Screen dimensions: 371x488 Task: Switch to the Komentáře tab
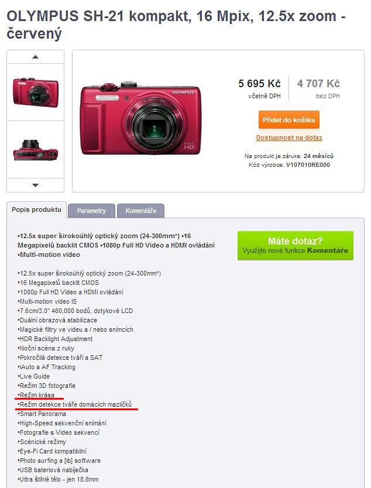(140, 211)
